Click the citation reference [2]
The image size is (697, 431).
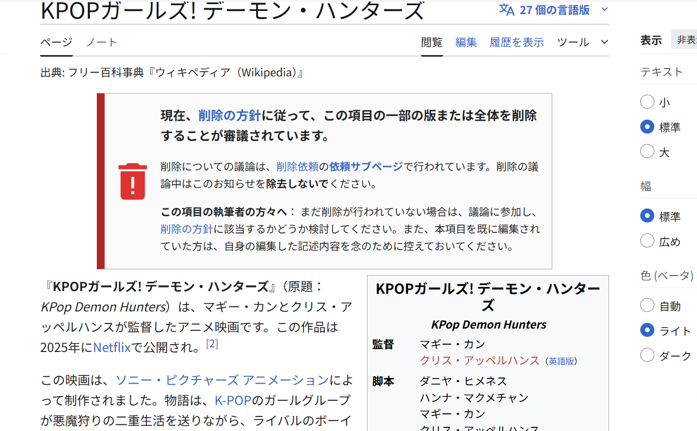[212, 344]
